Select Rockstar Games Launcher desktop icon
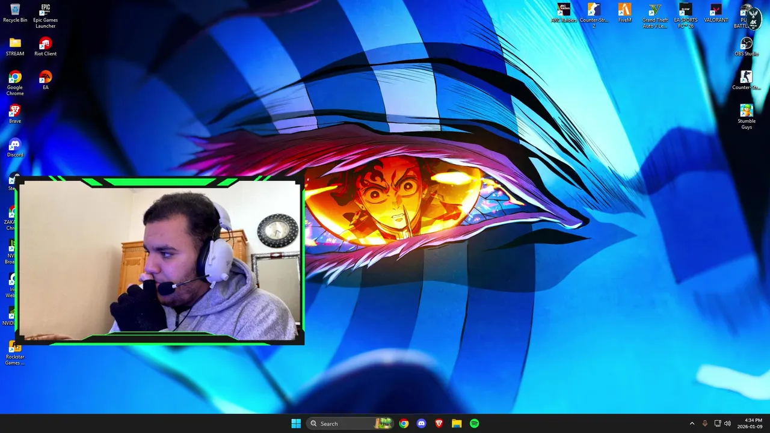The height and width of the screenshot is (433, 770). click(15, 352)
